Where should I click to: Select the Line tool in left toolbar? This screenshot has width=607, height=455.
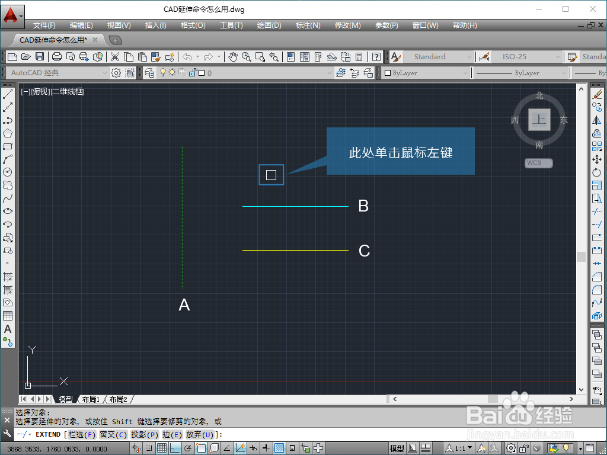(8, 94)
